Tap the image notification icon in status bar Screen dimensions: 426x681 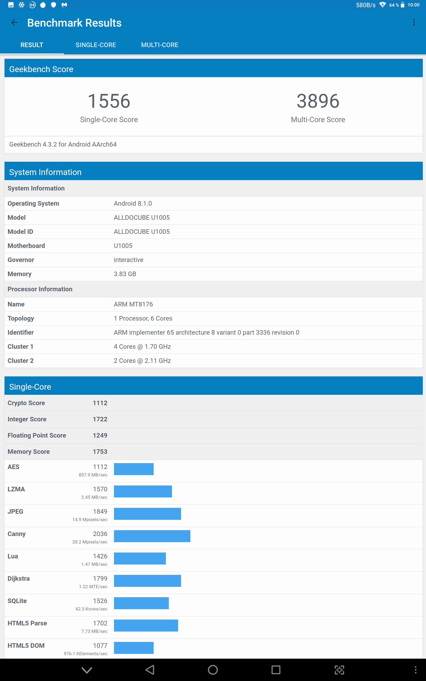point(11,5)
